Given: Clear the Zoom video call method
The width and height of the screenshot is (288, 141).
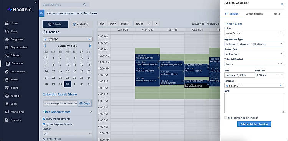Looking at the screenshot, I should [278, 64].
